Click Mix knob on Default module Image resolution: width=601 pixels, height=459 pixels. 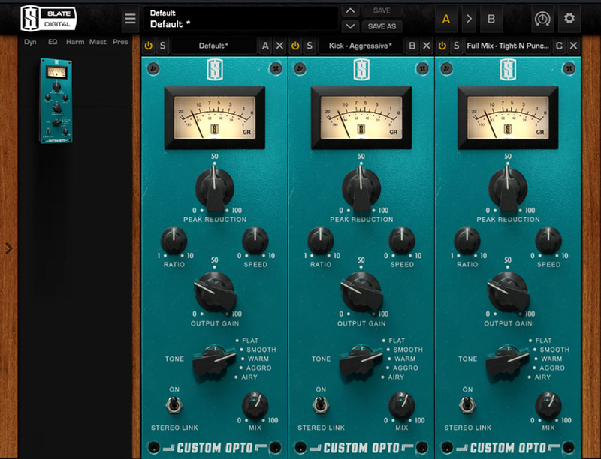click(x=255, y=405)
